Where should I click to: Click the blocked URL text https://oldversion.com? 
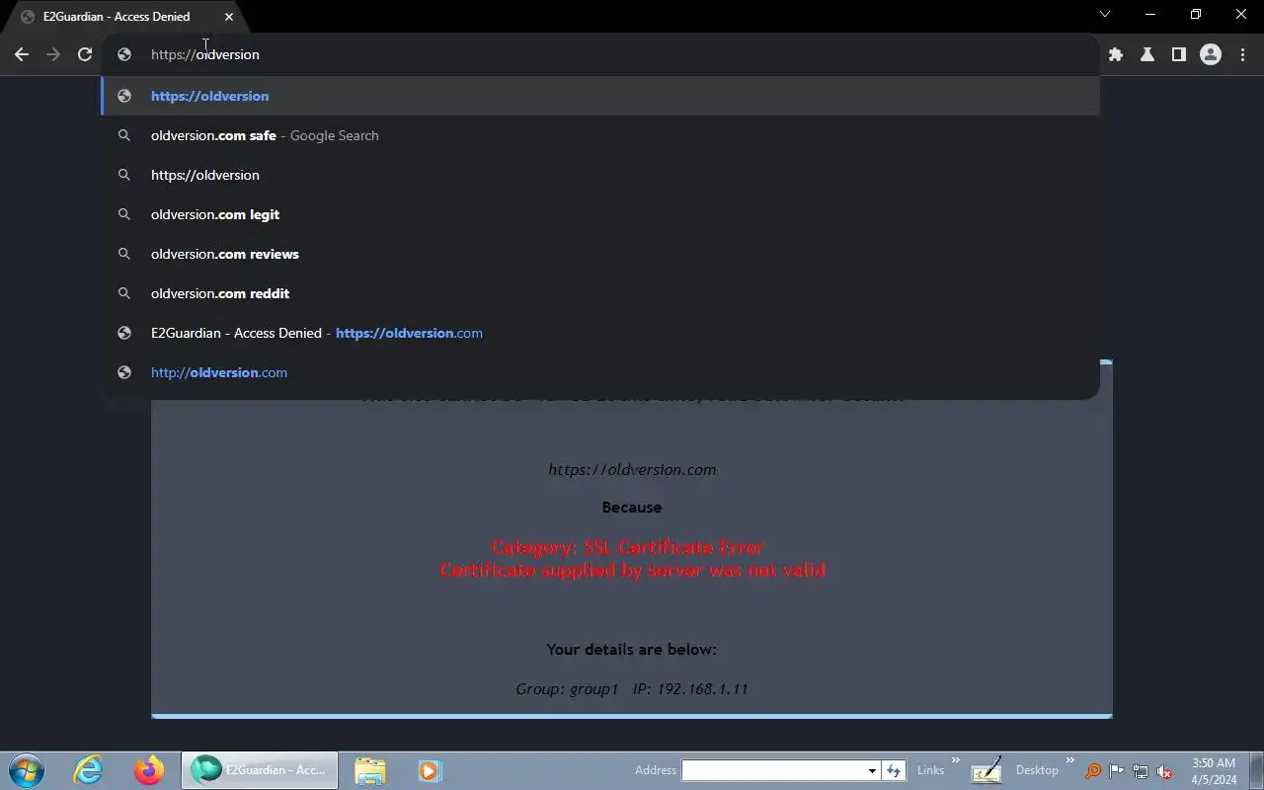pyautogui.click(x=632, y=470)
